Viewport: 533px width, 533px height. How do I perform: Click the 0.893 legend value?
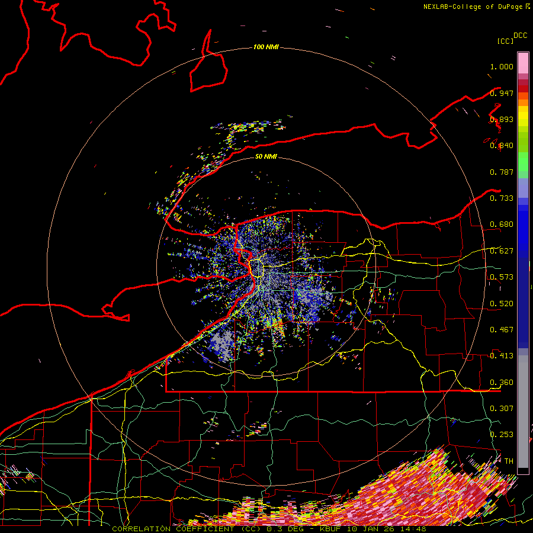click(x=502, y=119)
